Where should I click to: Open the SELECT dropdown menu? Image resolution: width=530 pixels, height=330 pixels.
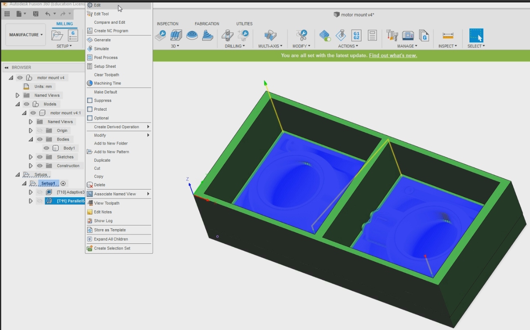tap(476, 46)
